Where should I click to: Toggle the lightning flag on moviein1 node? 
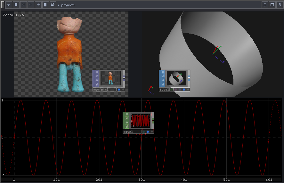(97, 76)
